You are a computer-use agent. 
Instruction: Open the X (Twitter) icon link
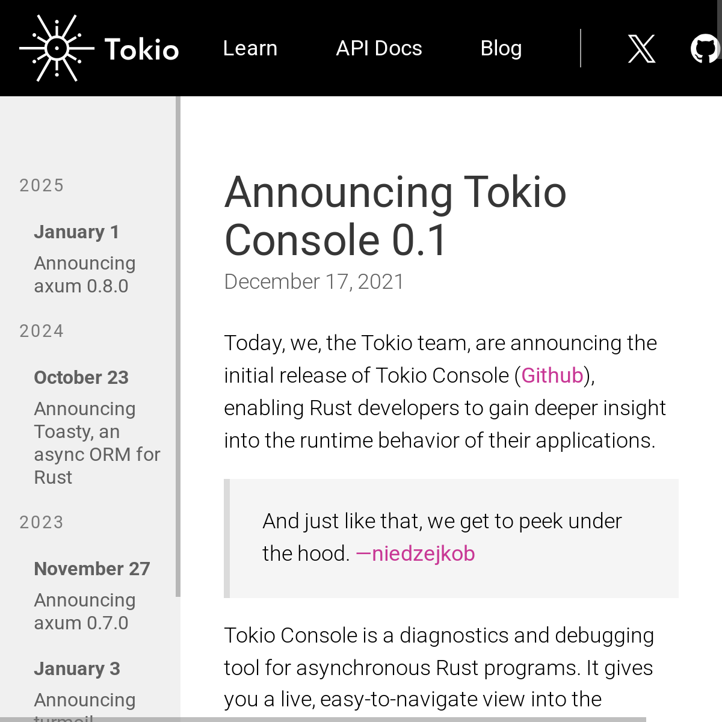click(x=641, y=49)
